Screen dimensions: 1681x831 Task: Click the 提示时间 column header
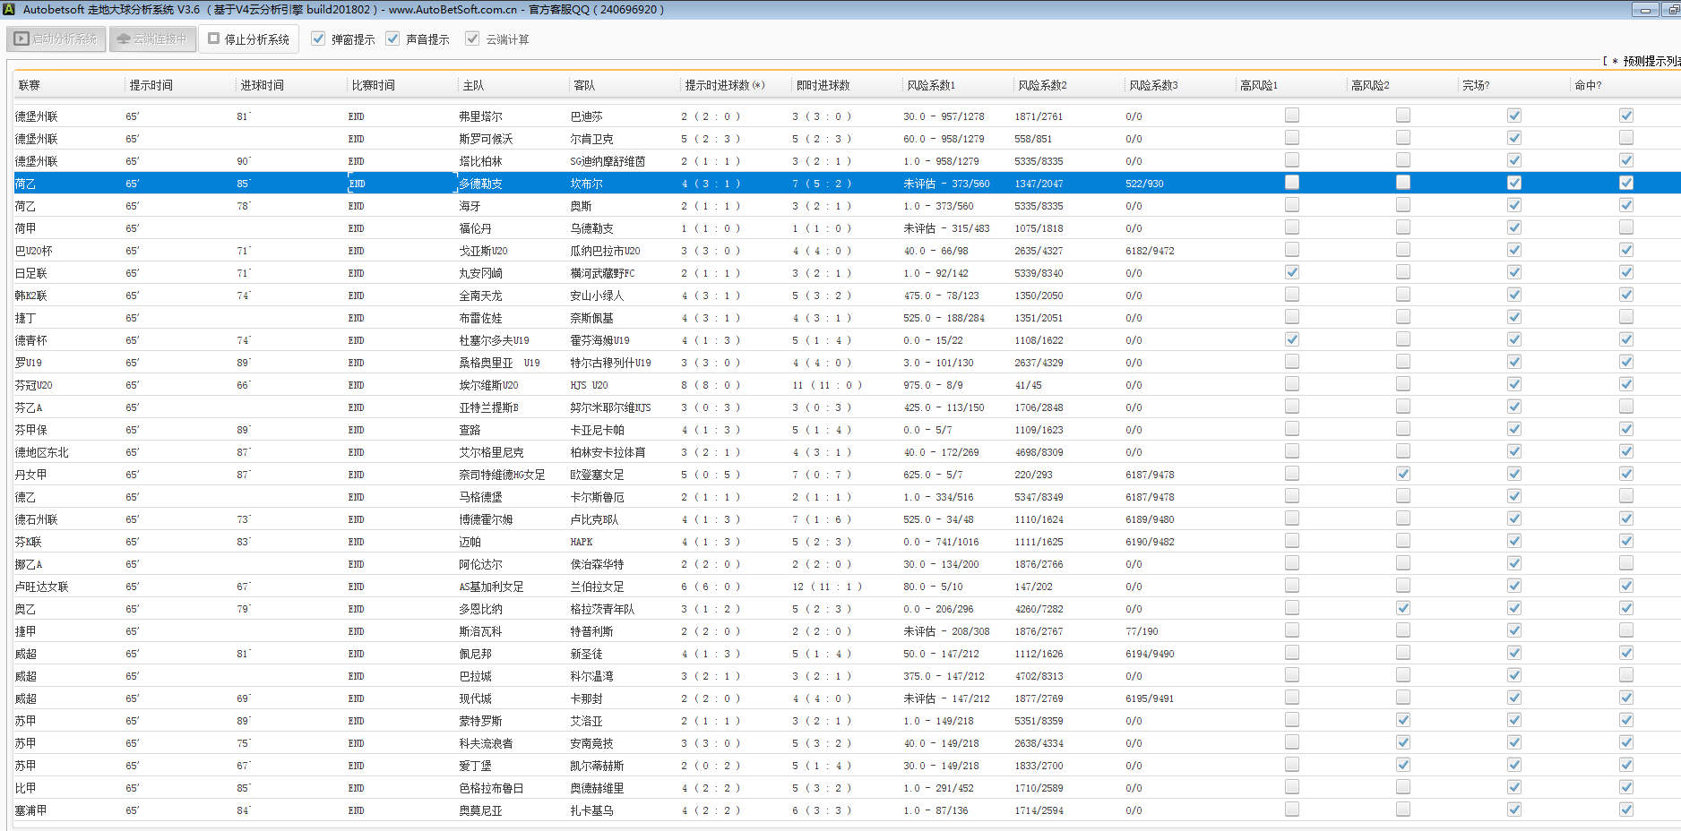pos(151,85)
